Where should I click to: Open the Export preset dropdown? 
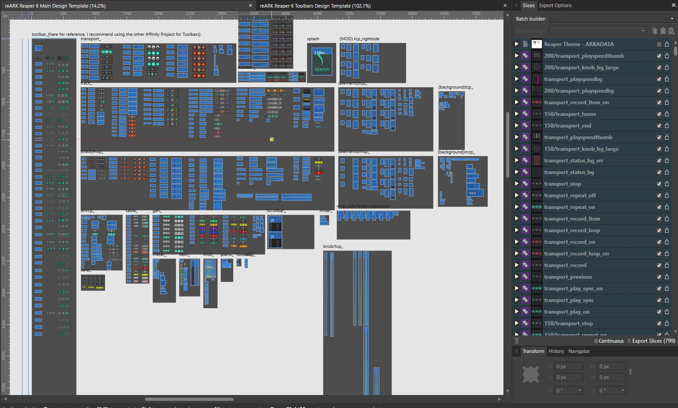(598, 31)
